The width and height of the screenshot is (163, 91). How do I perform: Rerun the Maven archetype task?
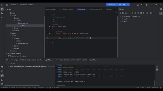click(x=6, y=63)
